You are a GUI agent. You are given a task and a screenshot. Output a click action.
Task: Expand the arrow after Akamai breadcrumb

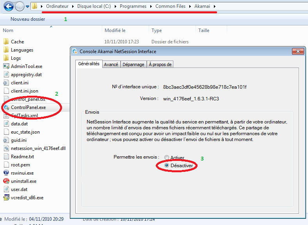pyautogui.click(x=214, y=6)
